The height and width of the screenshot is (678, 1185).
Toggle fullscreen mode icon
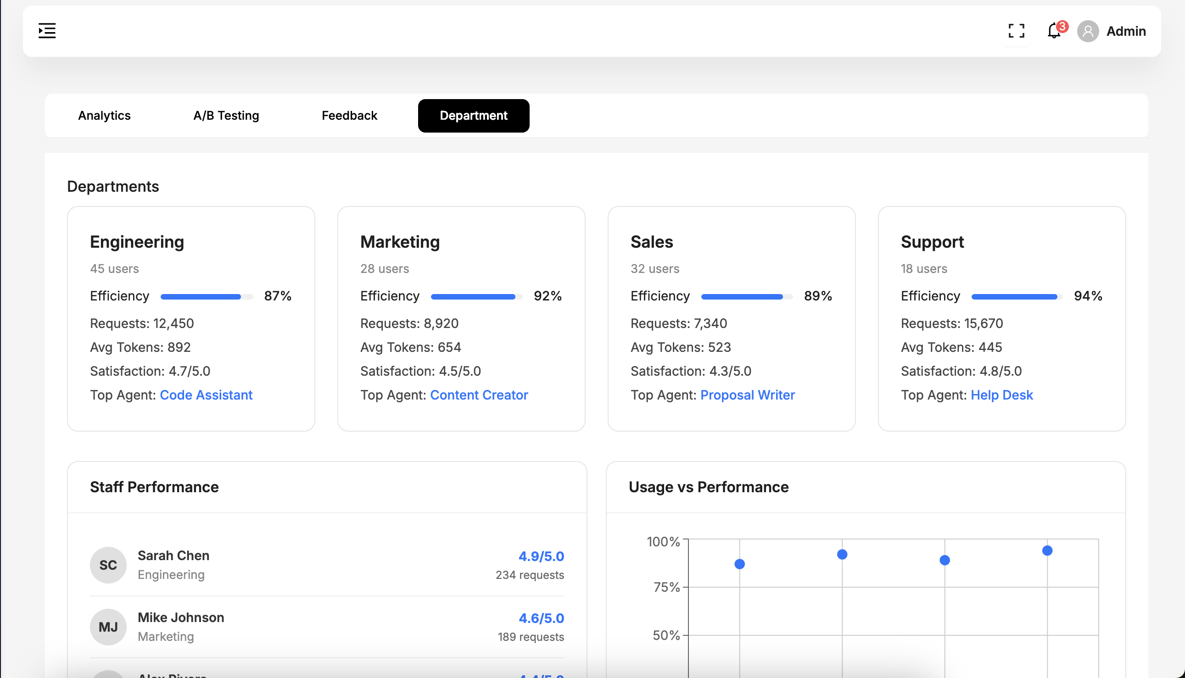1016,31
